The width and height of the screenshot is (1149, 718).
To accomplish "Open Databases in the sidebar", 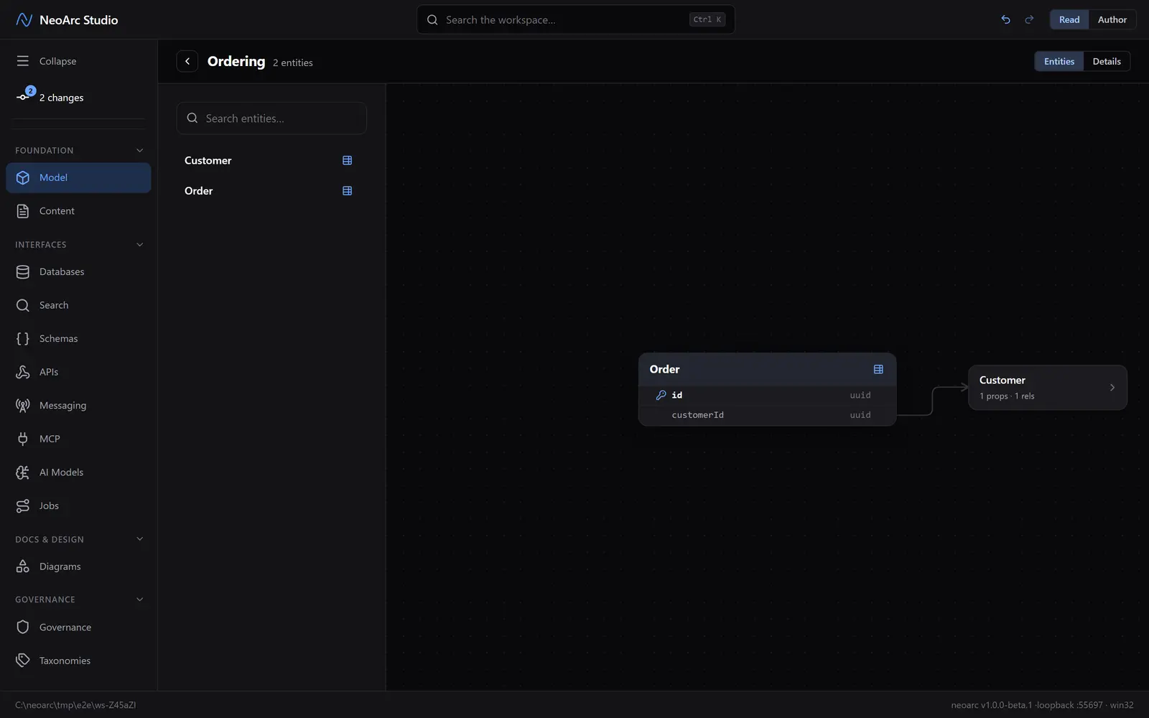I will click(78, 271).
